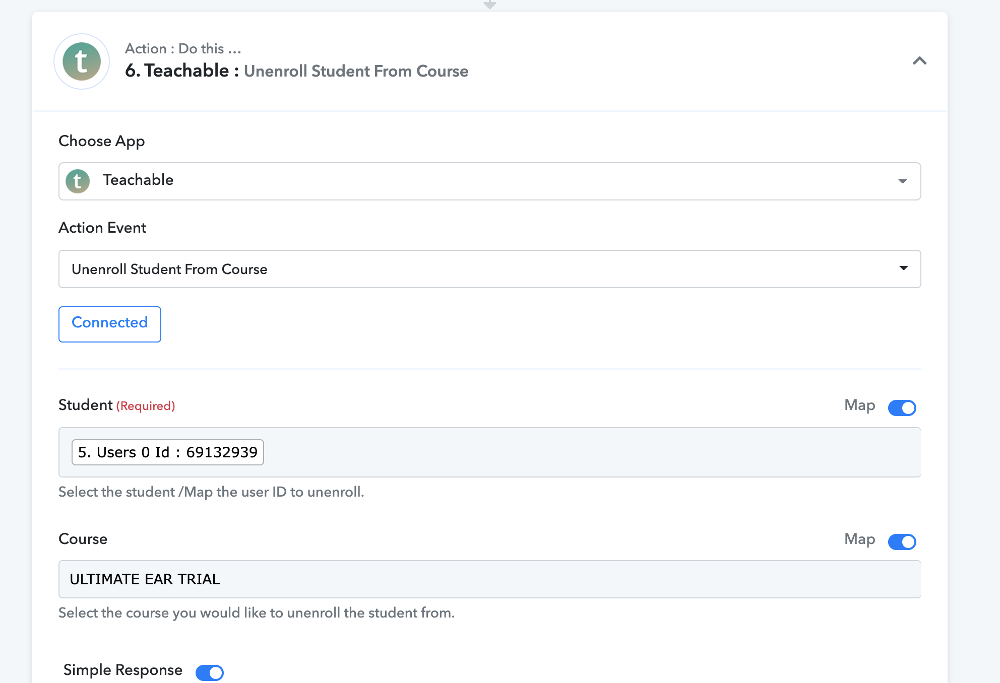The width and height of the screenshot is (1000, 683).
Task: Click the small Teachable icon in Choose App field
Action: click(78, 181)
